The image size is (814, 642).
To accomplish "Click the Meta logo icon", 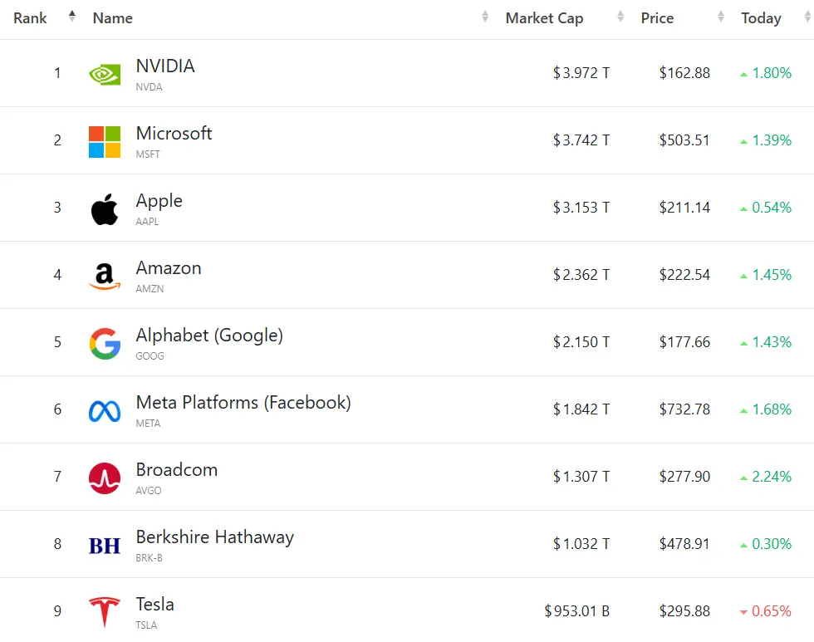I will click(x=105, y=410).
